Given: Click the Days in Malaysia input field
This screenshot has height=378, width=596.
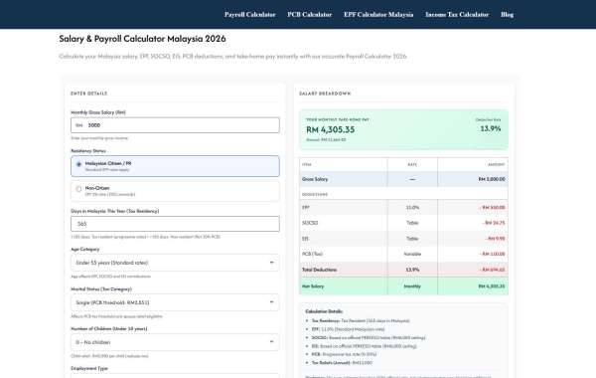Looking at the screenshot, I should pos(175,224).
